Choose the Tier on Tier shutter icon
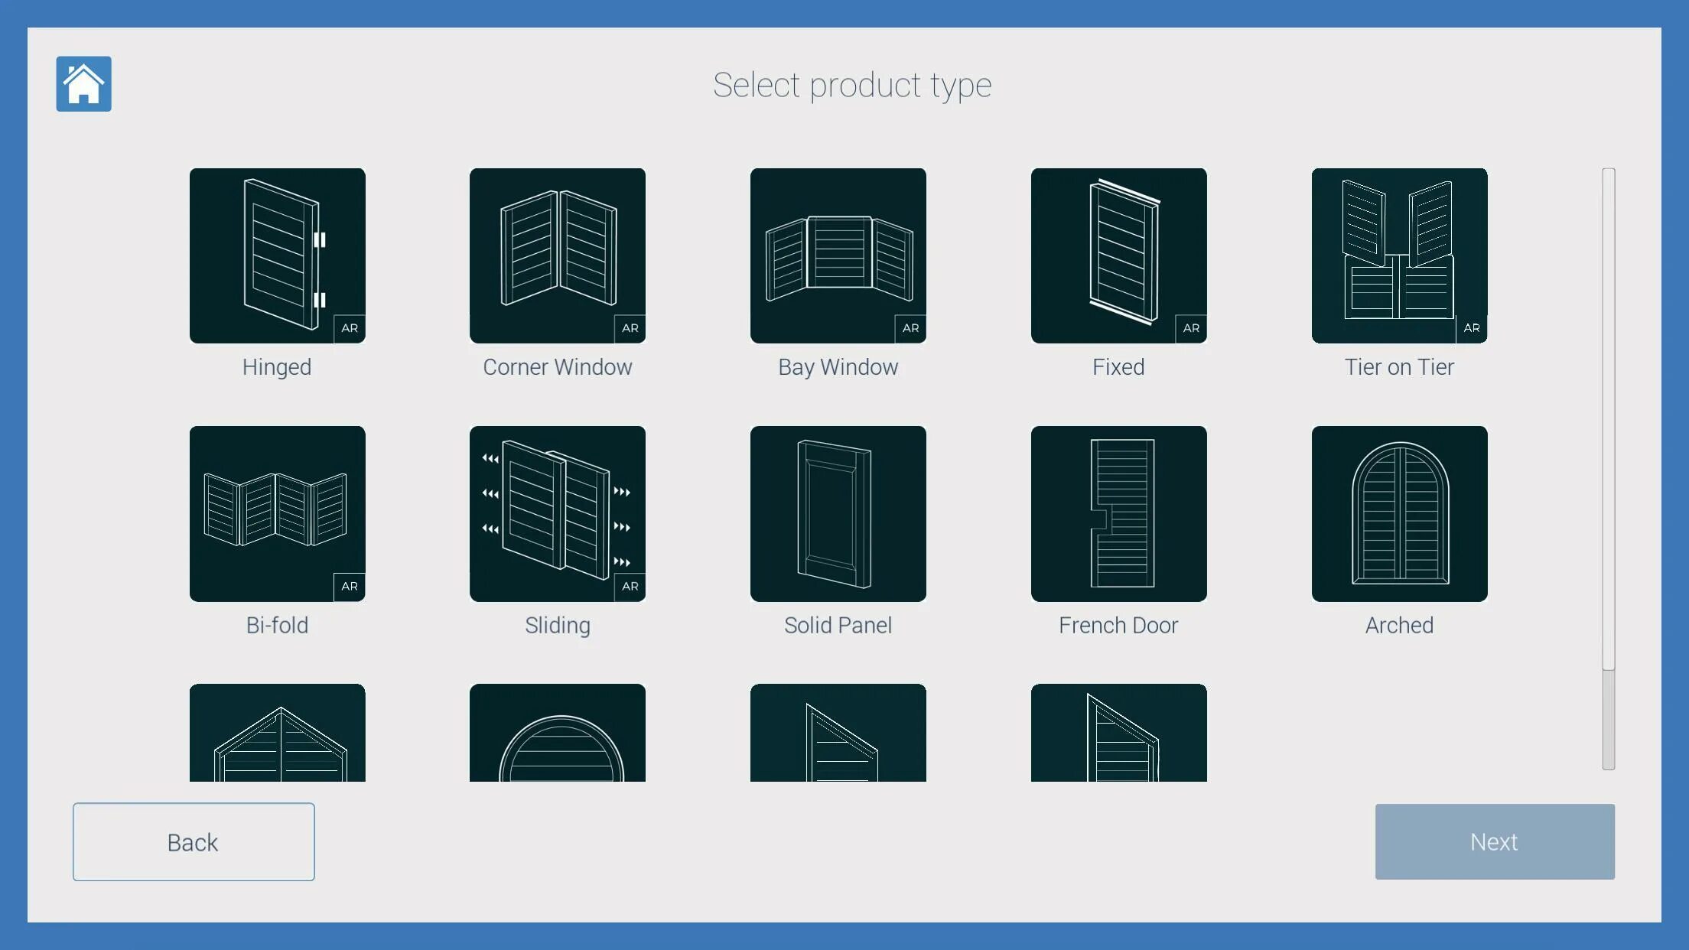The height and width of the screenshot is (950, 1689). [1399, 255]
